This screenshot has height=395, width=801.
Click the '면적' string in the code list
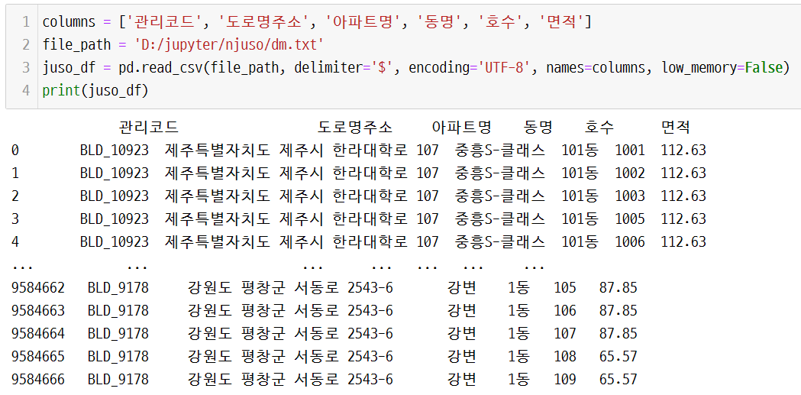click(561, 22)
